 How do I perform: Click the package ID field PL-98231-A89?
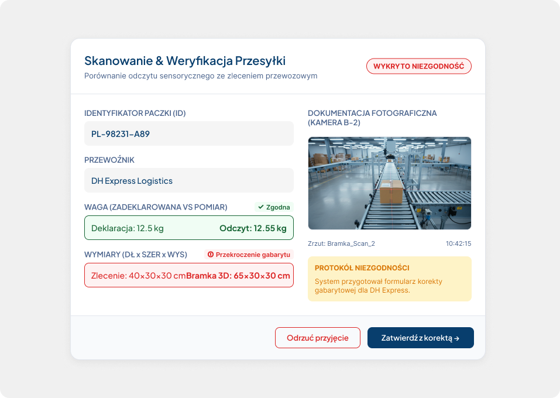tap(189, 133)
